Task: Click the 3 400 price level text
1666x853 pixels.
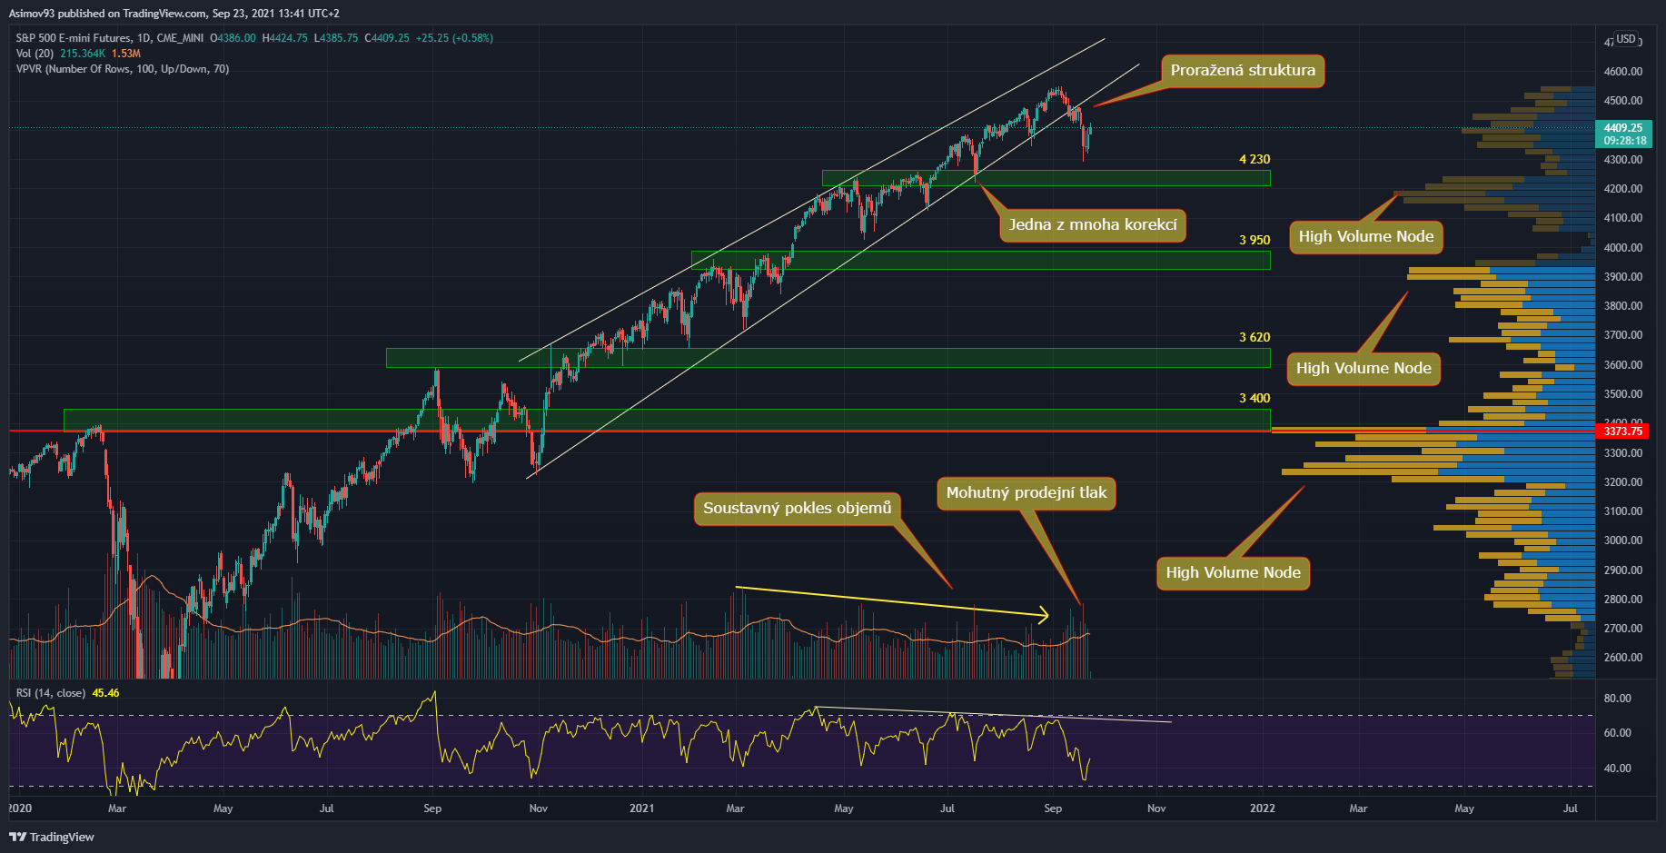Action: pyautogui.click(x=1254, y=398)
